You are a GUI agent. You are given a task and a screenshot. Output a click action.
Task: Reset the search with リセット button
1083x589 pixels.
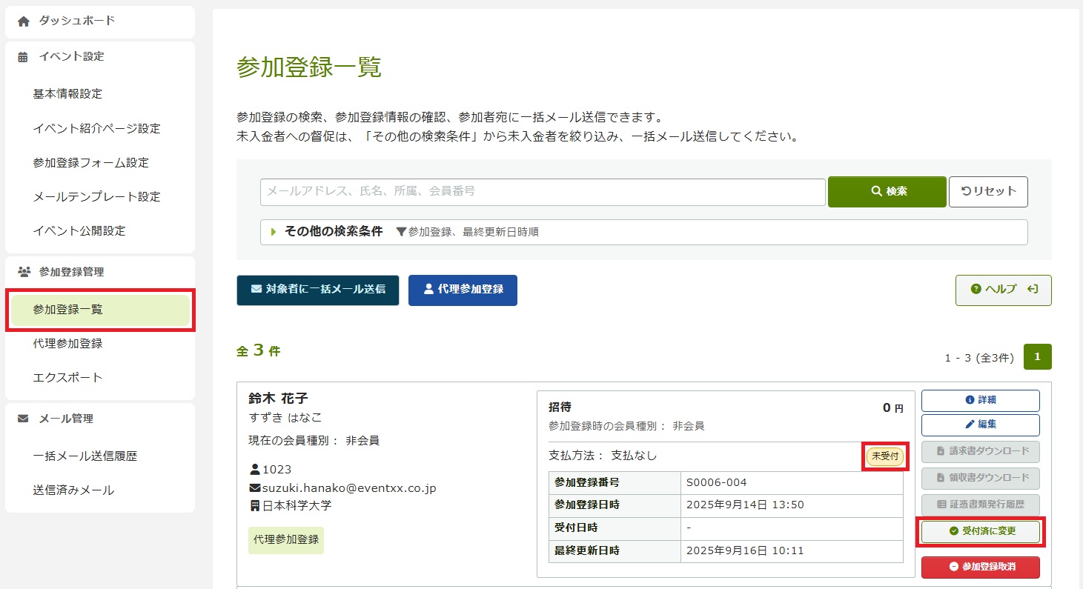coord(988,191)
